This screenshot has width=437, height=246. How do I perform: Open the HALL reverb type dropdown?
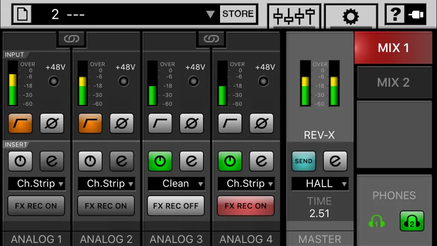(320, 184)
